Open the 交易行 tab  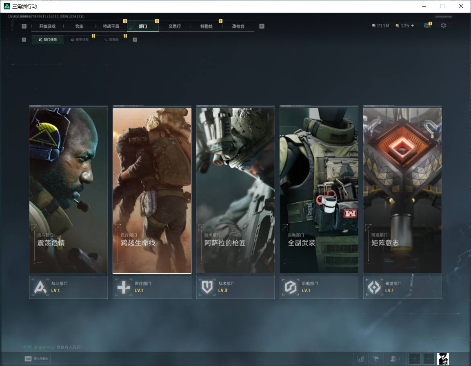point(175,26)
